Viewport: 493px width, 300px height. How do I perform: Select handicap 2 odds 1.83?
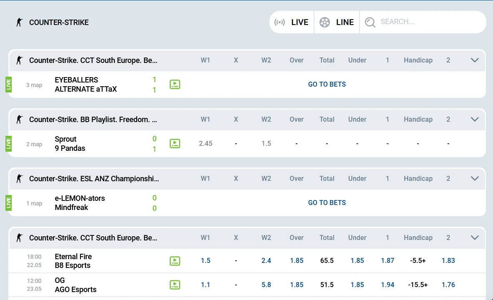click(448, 261)
